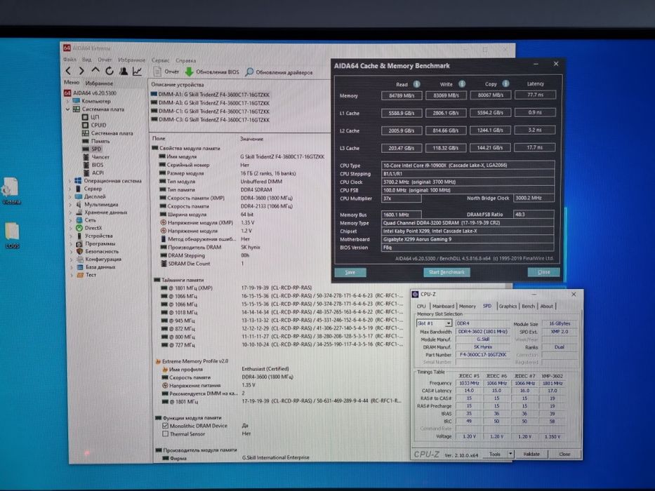Click Validate button in CPU-Z
Viewport: 655px width, 491px height.
531,454
